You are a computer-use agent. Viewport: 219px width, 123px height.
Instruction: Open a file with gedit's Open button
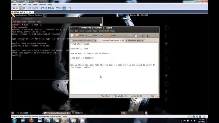[80, 36]
